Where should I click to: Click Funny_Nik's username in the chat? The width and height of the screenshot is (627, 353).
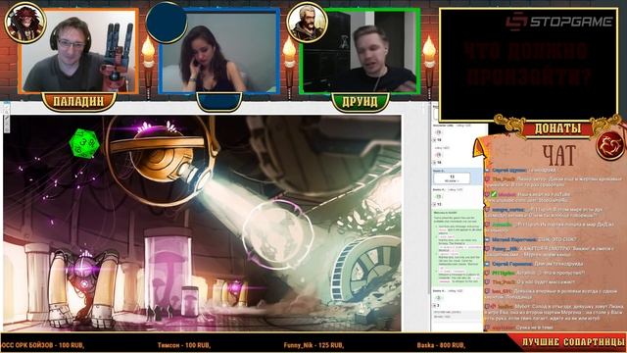[505, 248]
